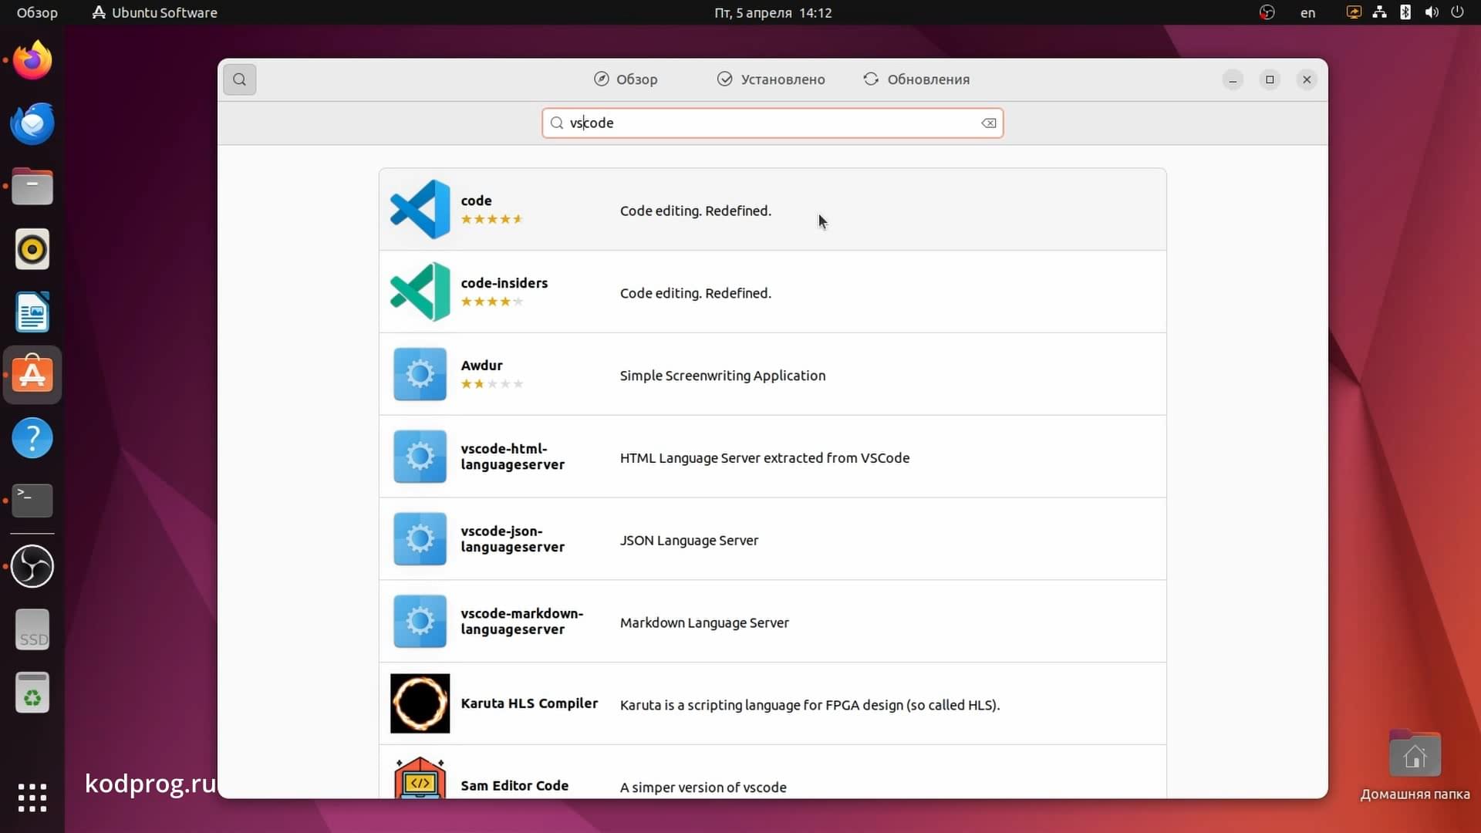Open the Ubuntu Software app menu
This screenshot has width=1481, height=833.
154,12
